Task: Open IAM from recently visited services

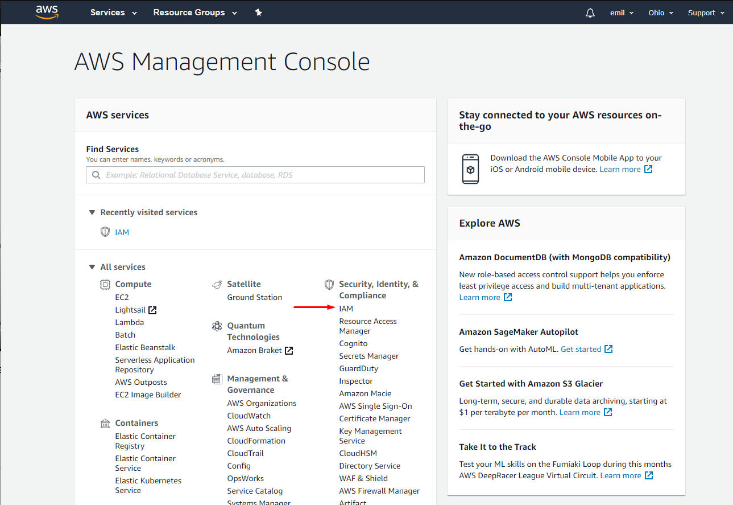Action: [x=122, y=232]
